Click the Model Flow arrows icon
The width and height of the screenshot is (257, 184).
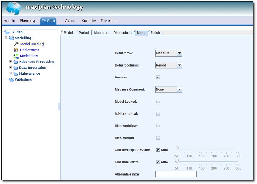[x=16, y=56]
